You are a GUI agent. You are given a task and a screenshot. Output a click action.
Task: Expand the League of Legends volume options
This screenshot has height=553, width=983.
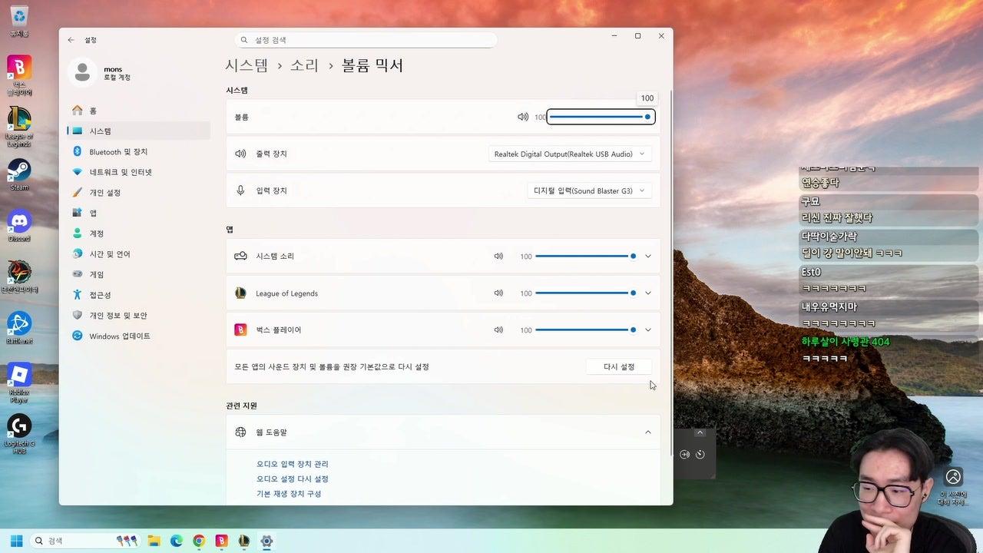point(647,293)
